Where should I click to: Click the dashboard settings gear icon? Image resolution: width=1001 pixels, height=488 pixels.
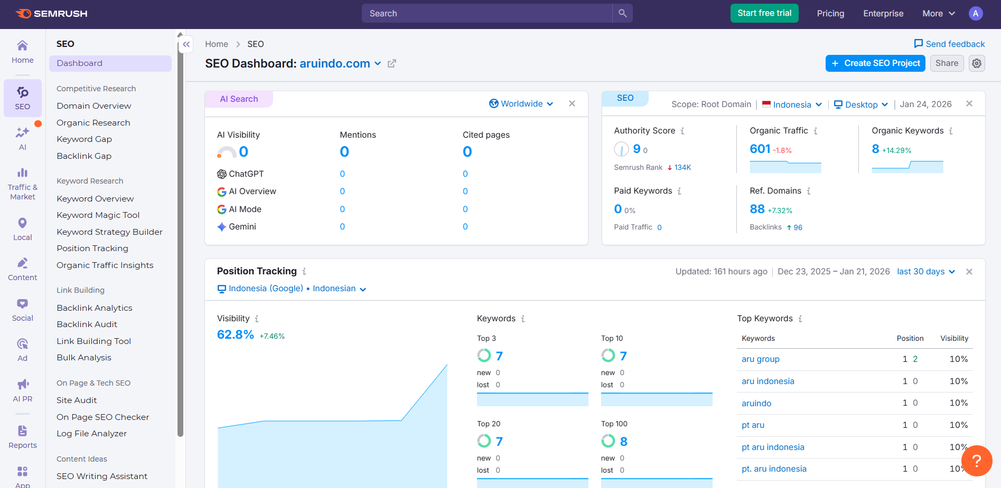click(x=977, y=63)
